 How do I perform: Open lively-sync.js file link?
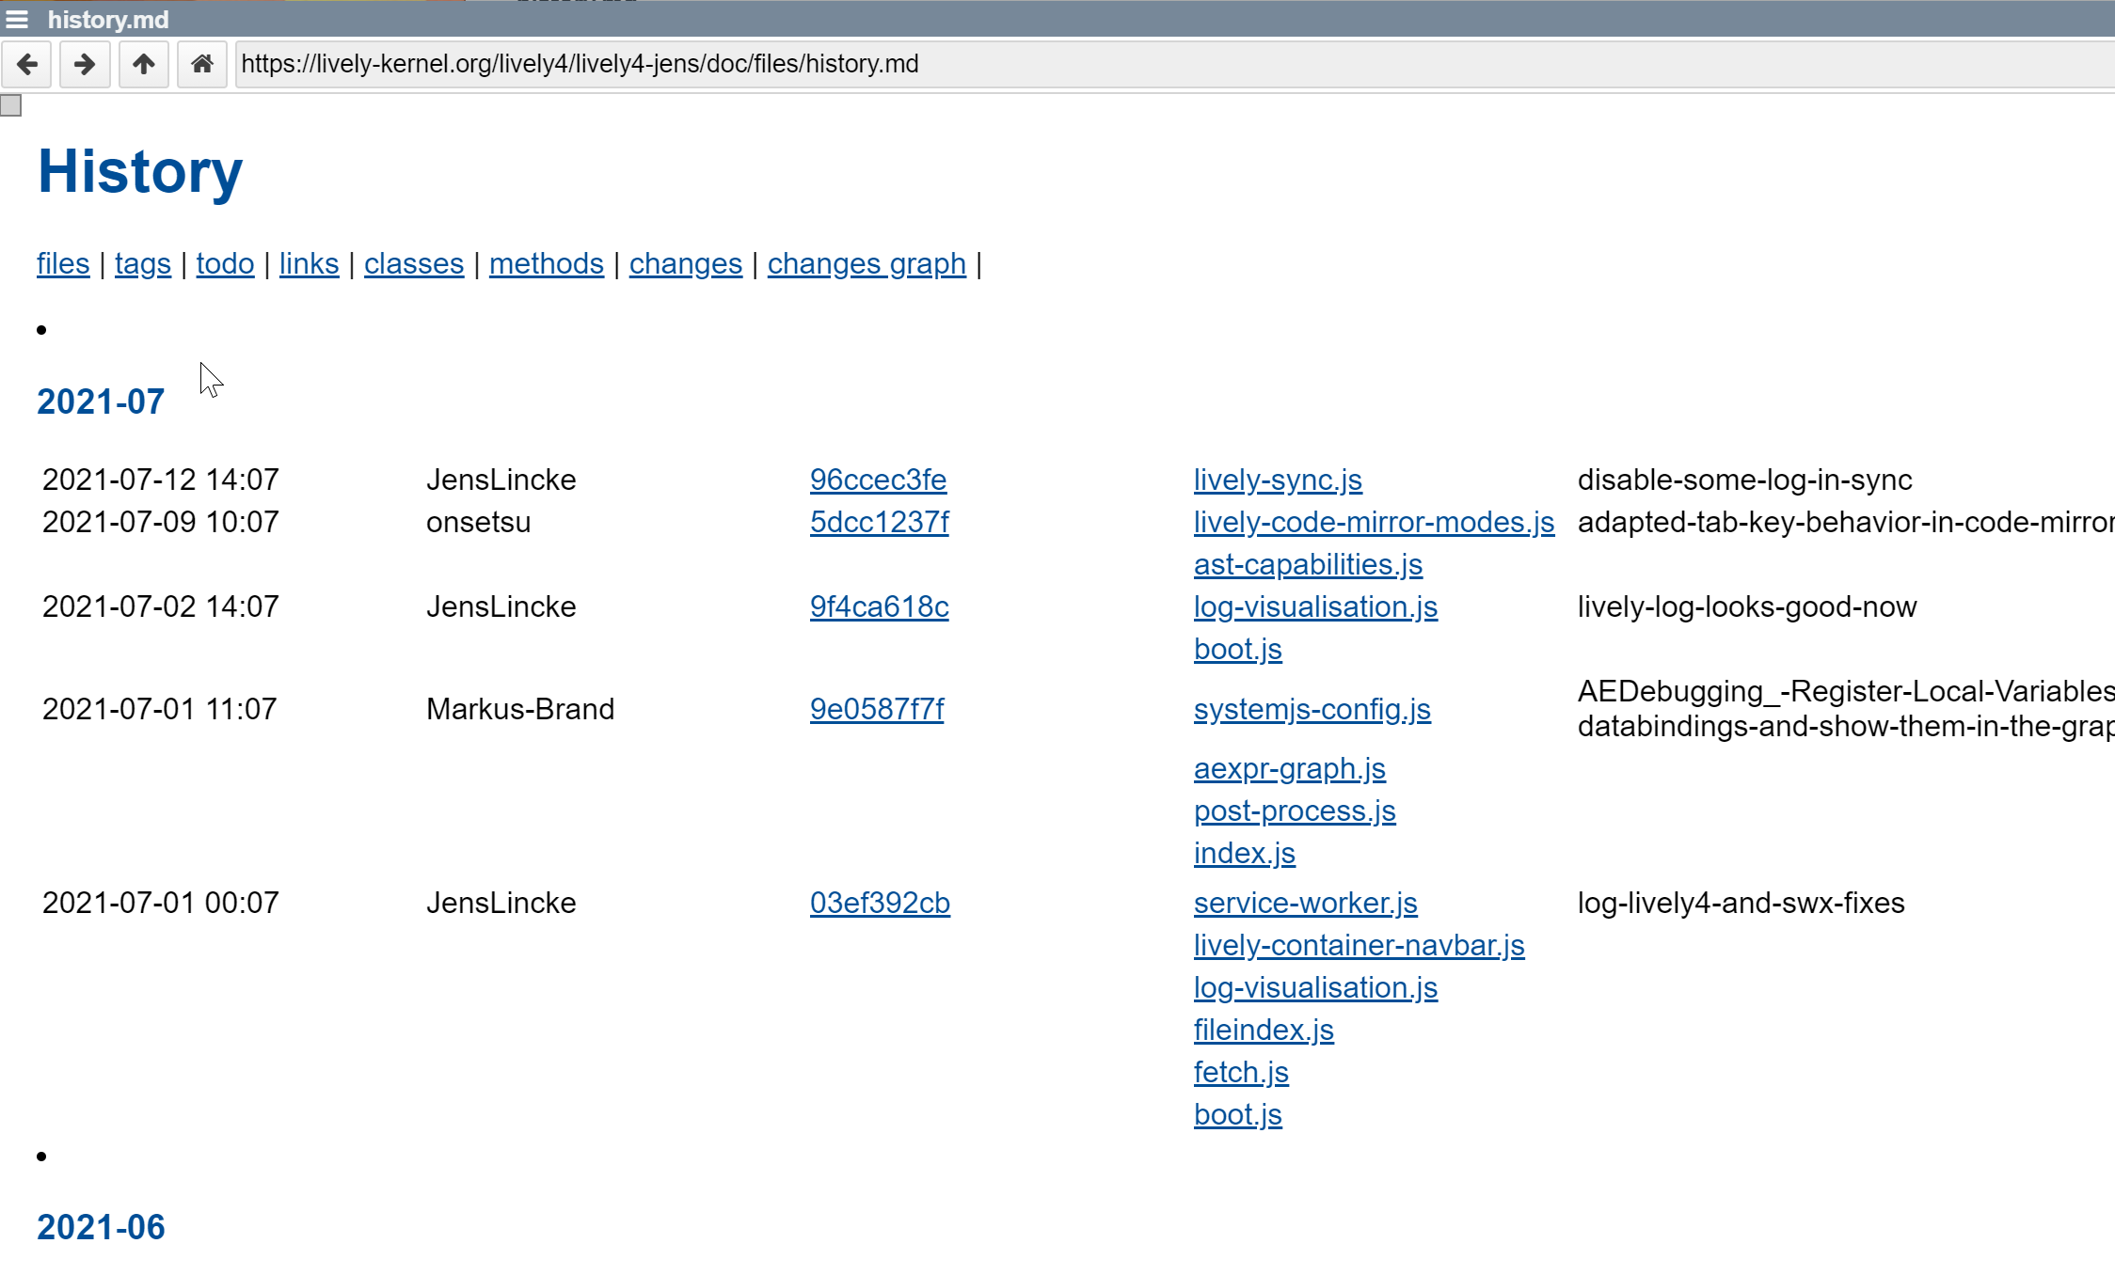[x=1278, y=480]
